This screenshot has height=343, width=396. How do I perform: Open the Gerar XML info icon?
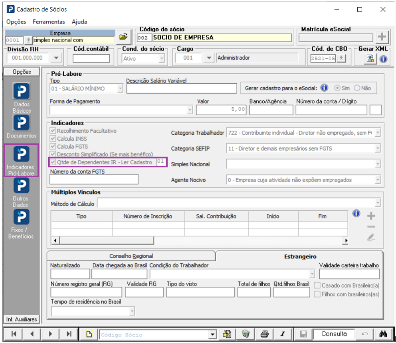tap(383, 59)
